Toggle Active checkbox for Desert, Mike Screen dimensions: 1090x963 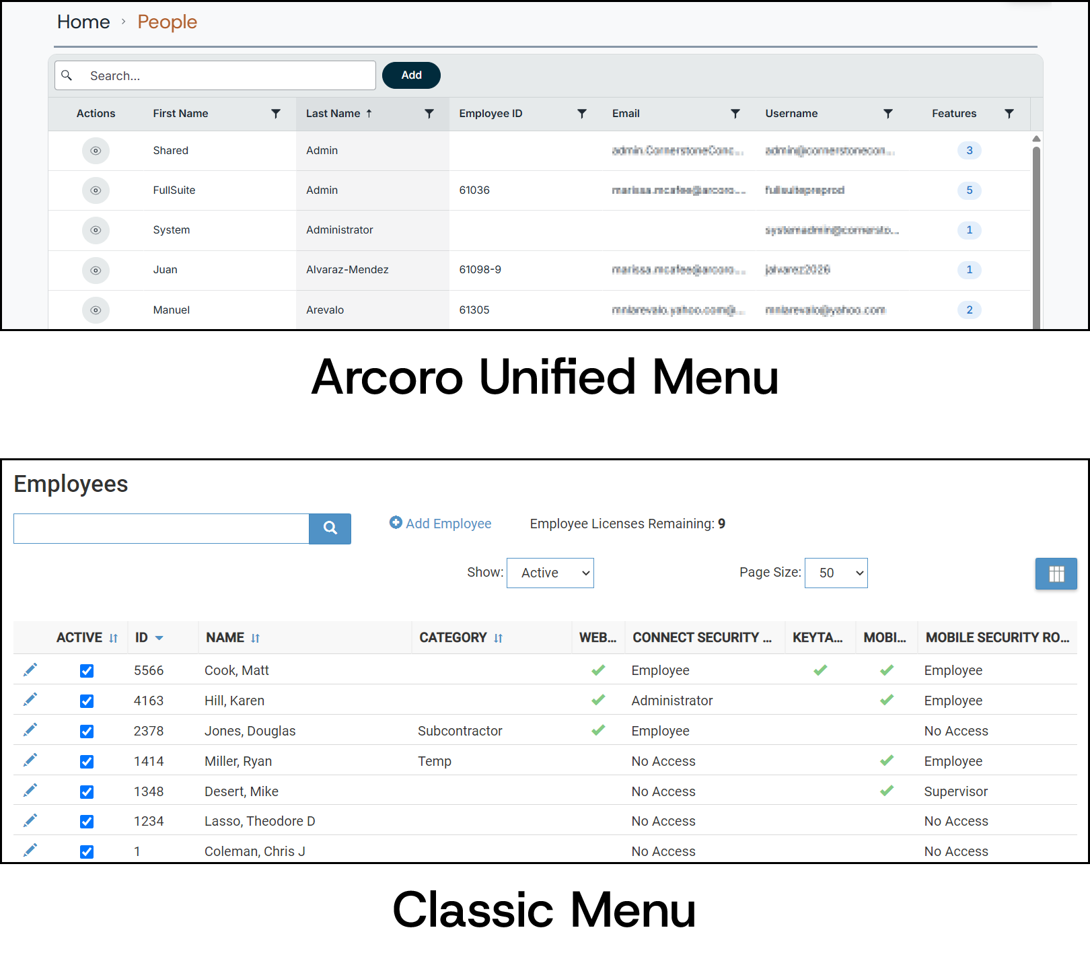[x=87, y=792]
